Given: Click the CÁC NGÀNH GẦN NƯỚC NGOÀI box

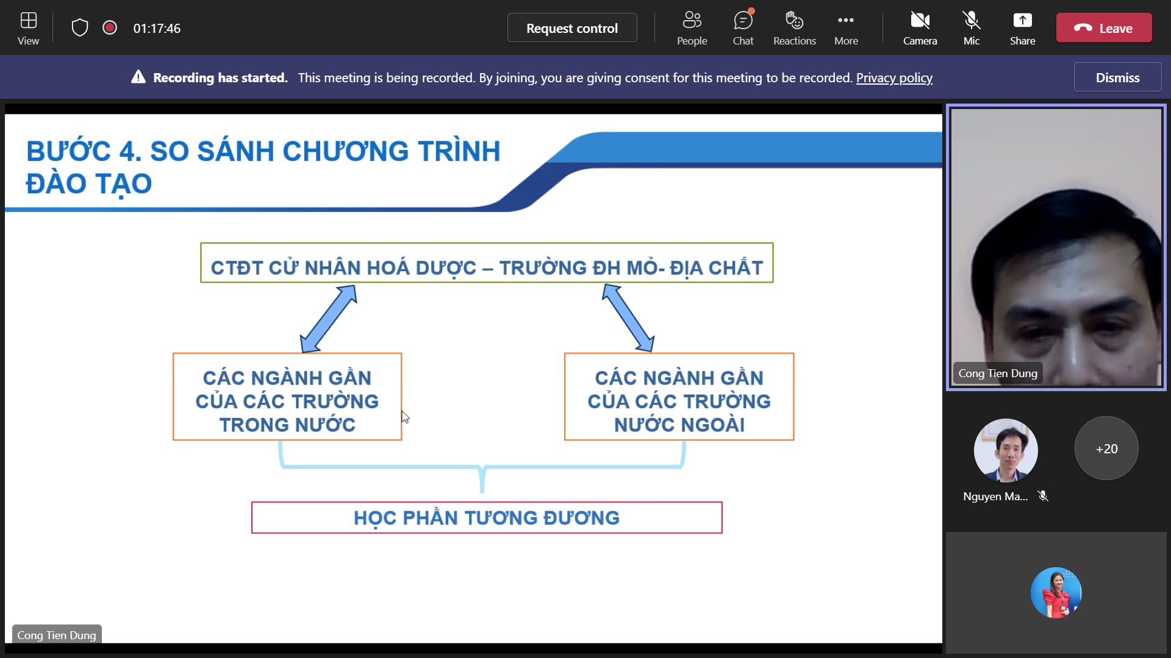Looking at the screenshot, I should 679,397.
